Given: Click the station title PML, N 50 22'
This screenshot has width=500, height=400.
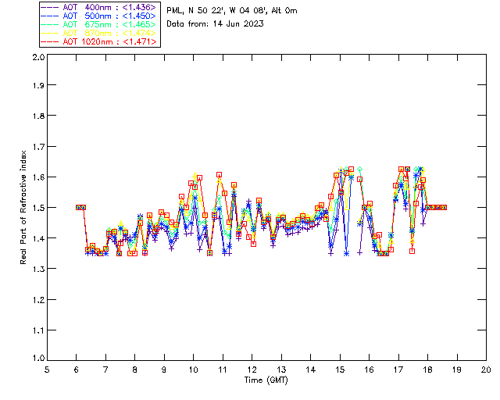Looking at the screenshot, I should [x=232, y=10].
